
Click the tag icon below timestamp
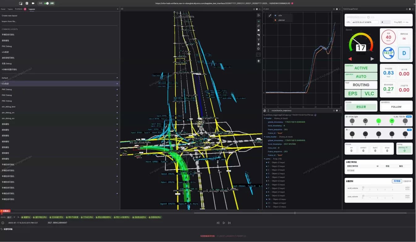pyautogui.click(x=2, y=229)
